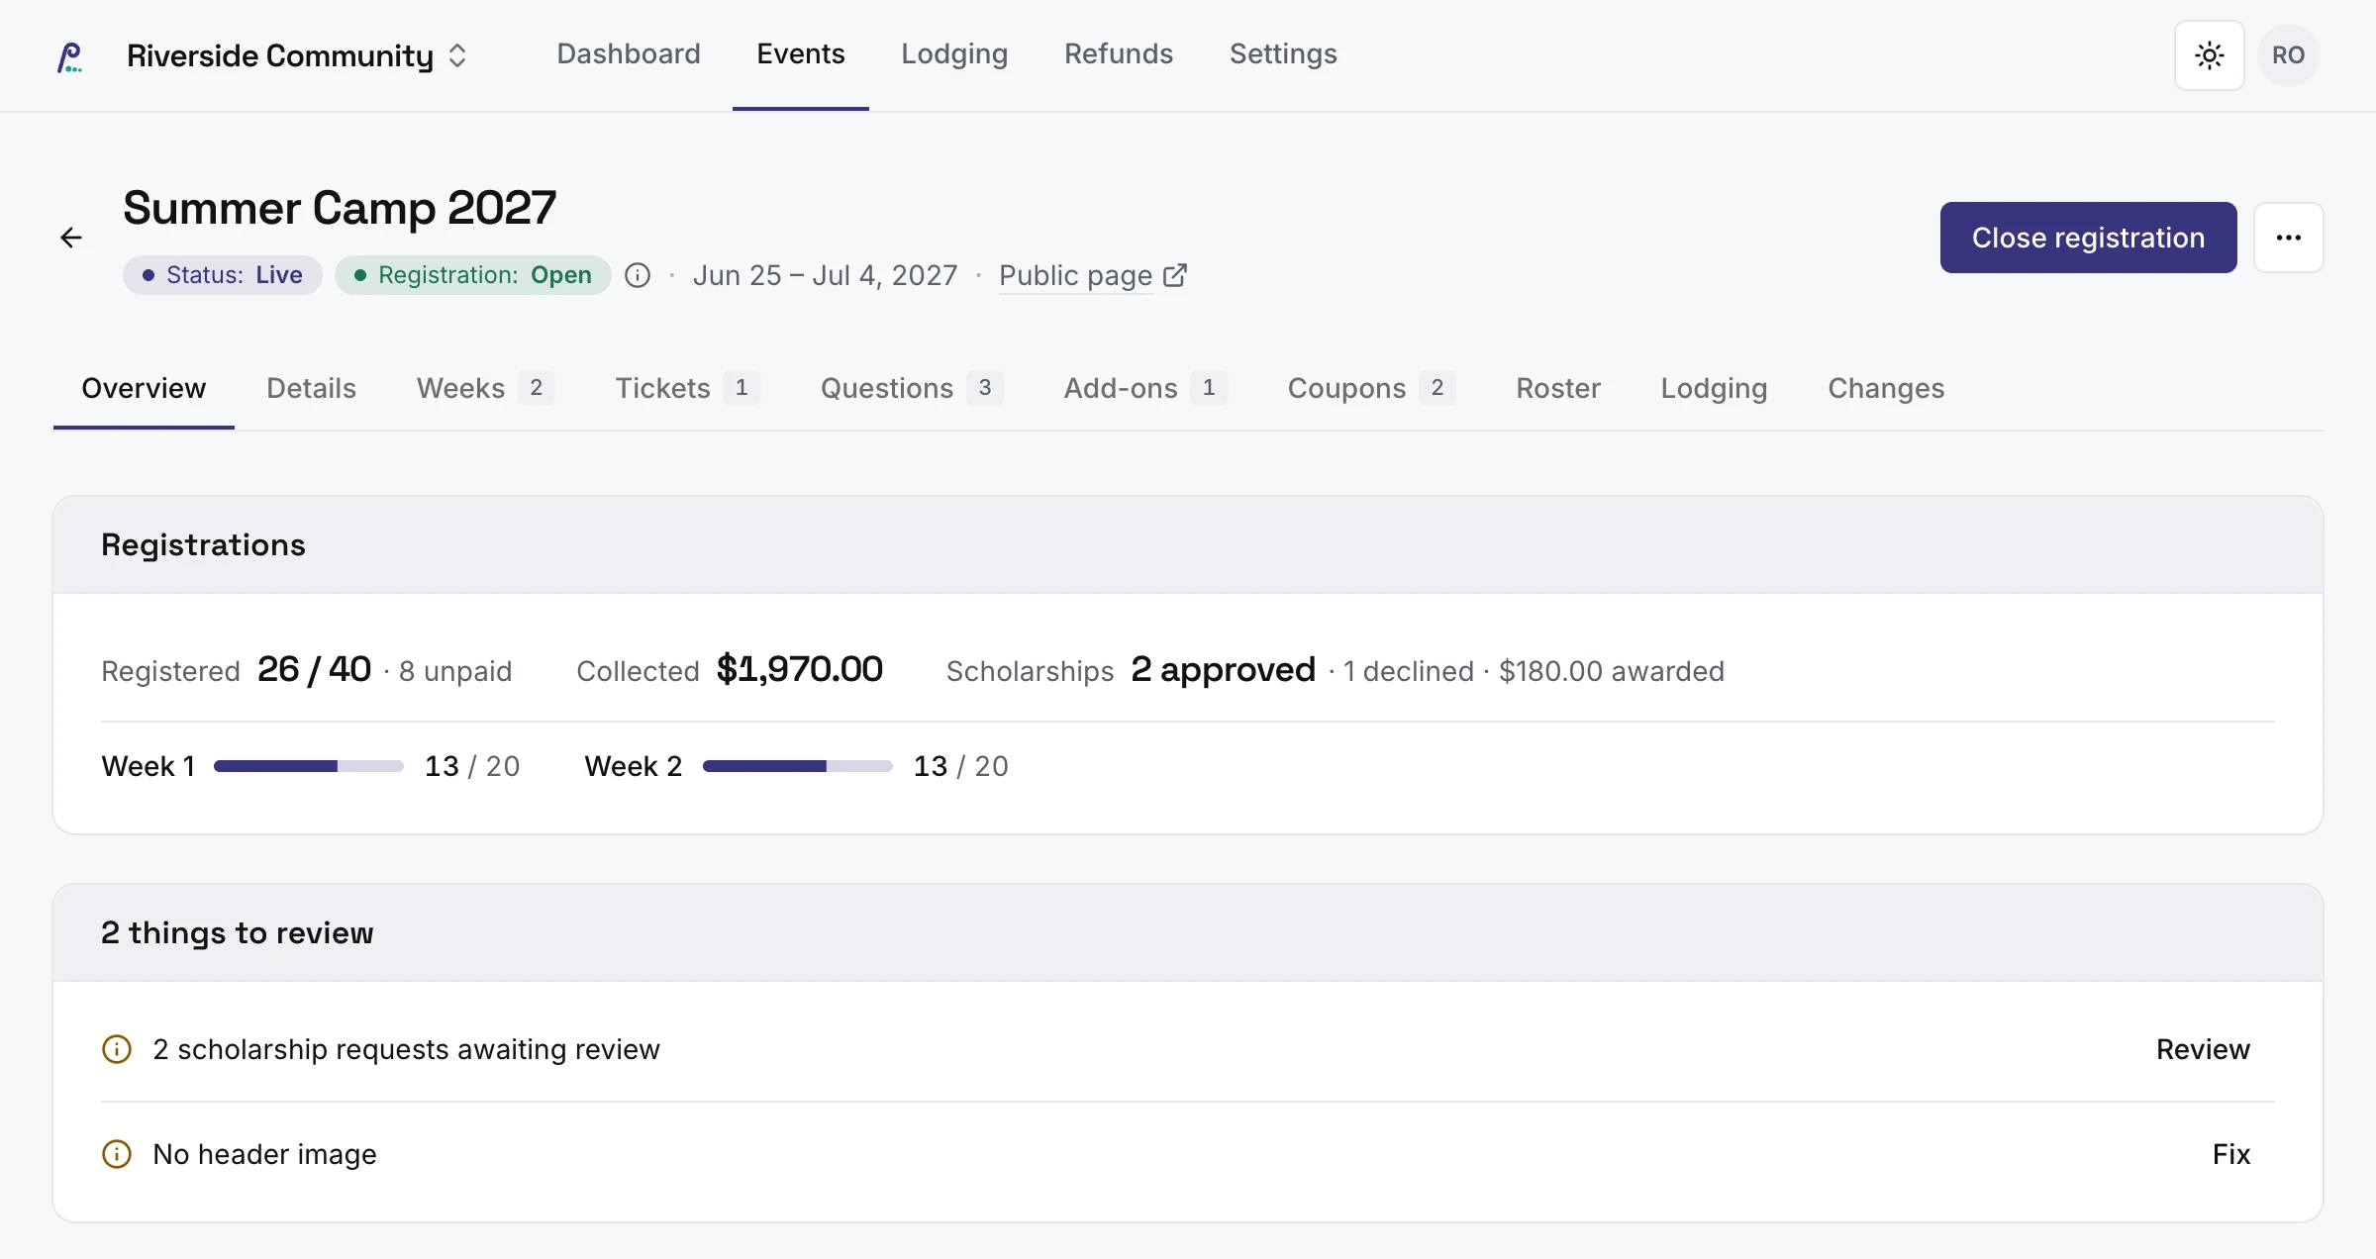Click the Status: Live badge

pyautogui.click(x=223, y=275)
